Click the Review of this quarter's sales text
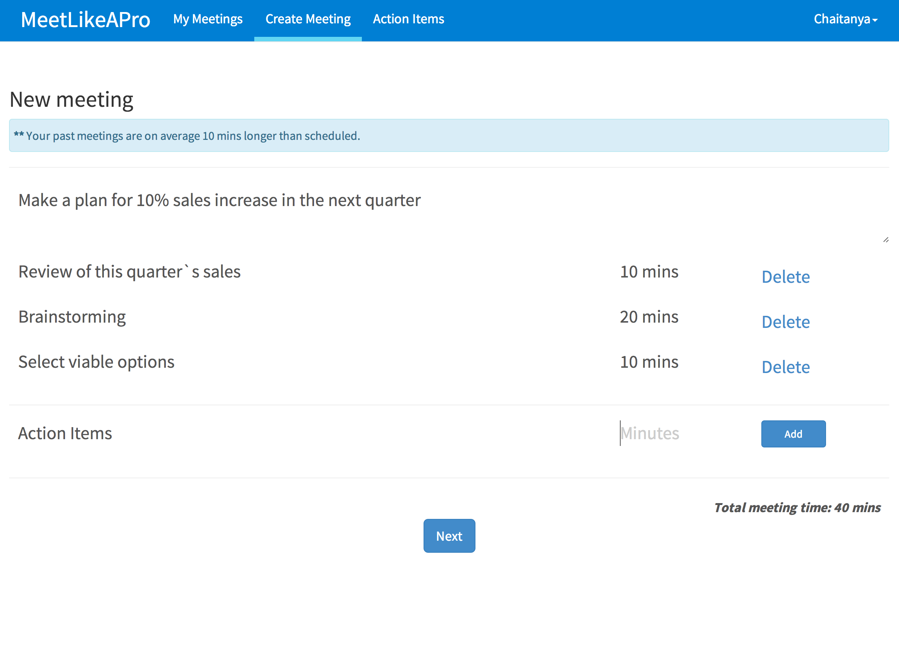 tap(129, 272)
